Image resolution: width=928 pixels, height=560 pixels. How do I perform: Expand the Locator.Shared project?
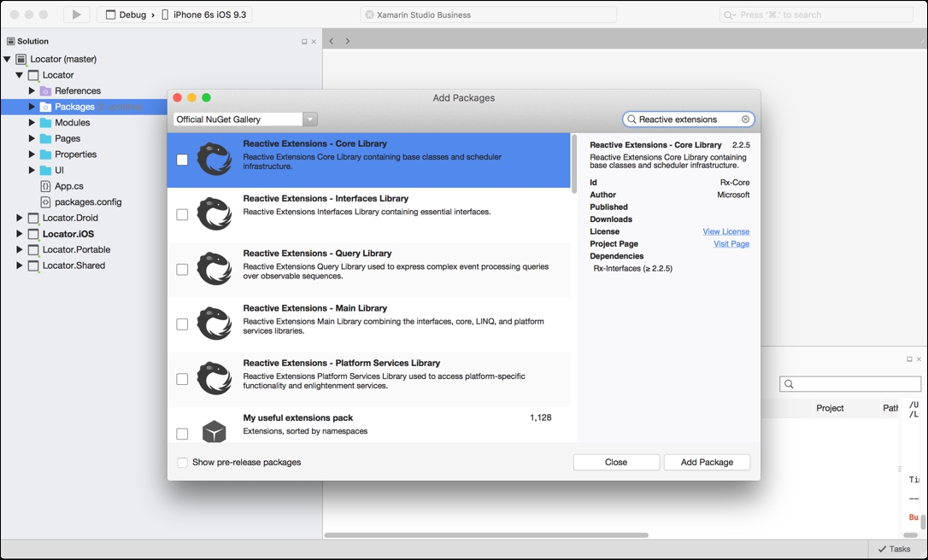click(x=20, y=265)
